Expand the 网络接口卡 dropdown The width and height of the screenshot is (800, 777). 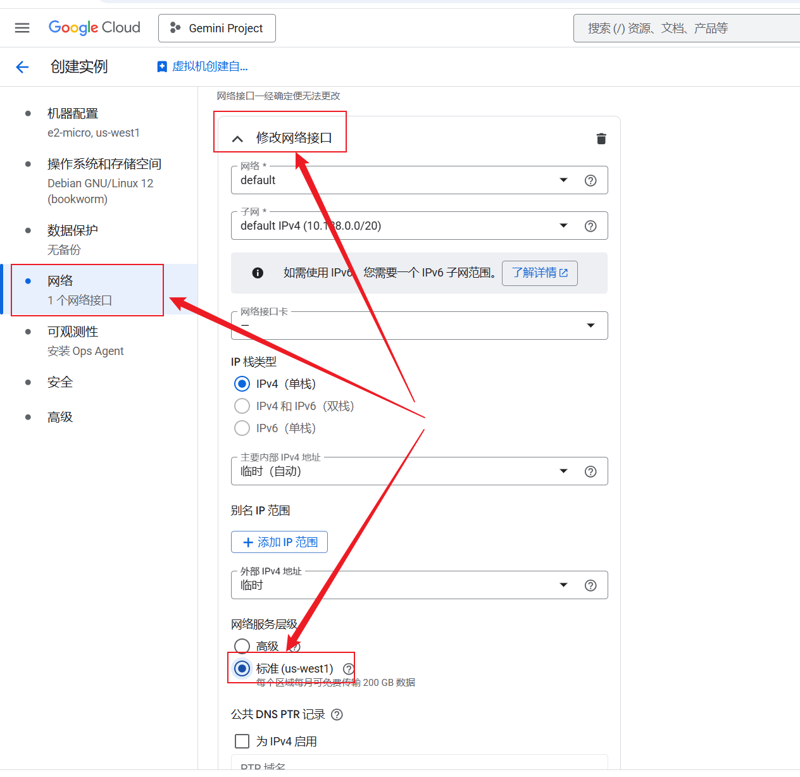point(591,325)
